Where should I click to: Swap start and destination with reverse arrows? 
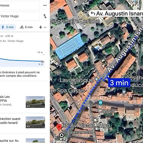[x=45, y=16]
